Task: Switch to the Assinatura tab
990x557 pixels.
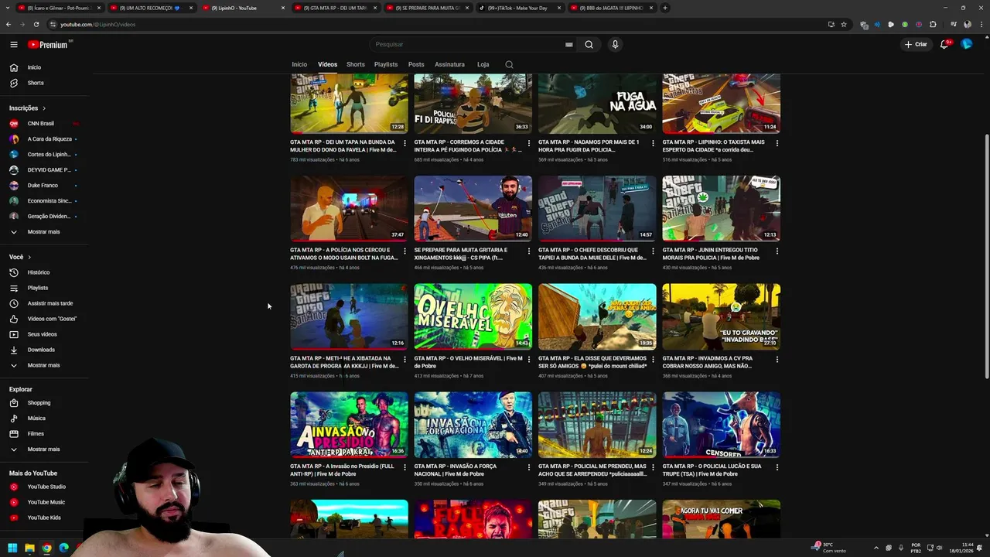Action: click(449, 64)
